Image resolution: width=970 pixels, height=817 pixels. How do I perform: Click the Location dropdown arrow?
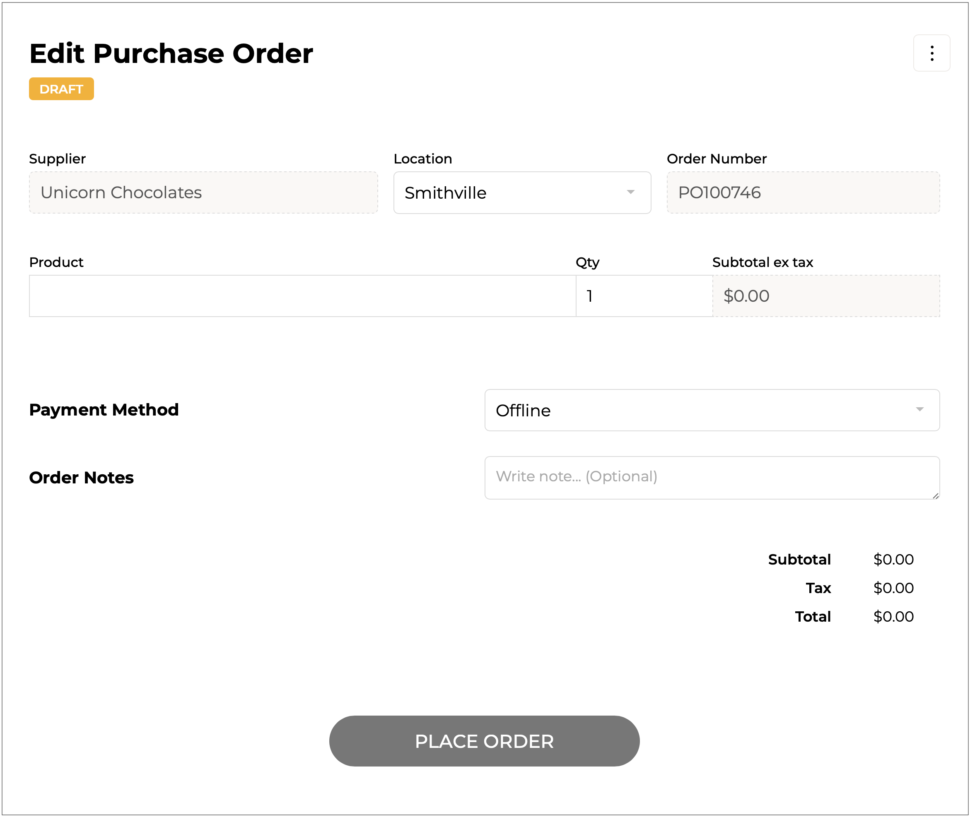pyautogui.click(x=630, y=192)
